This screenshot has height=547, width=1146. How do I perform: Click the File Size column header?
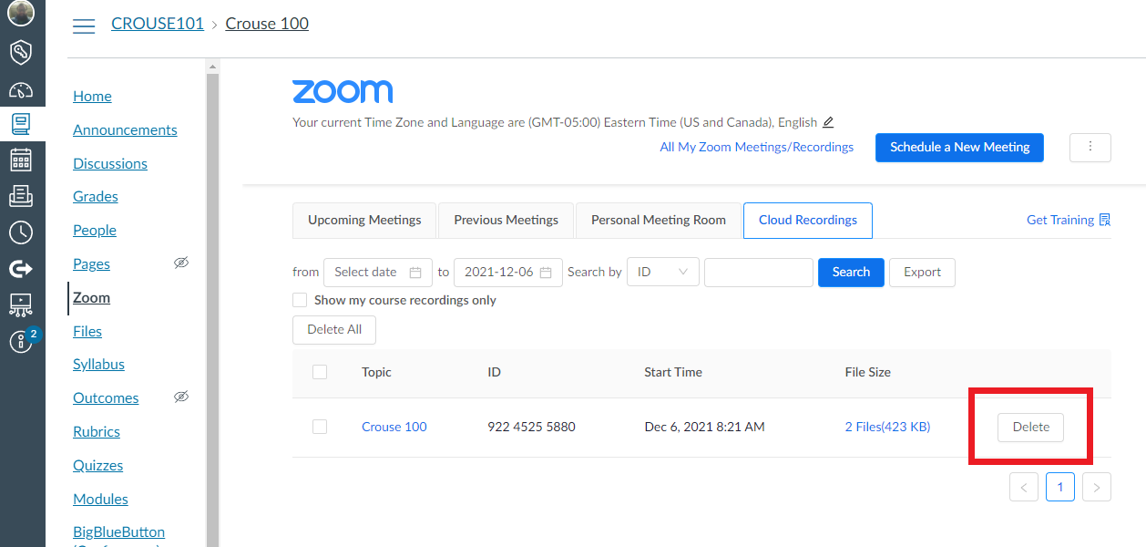[x=868, y=372]
